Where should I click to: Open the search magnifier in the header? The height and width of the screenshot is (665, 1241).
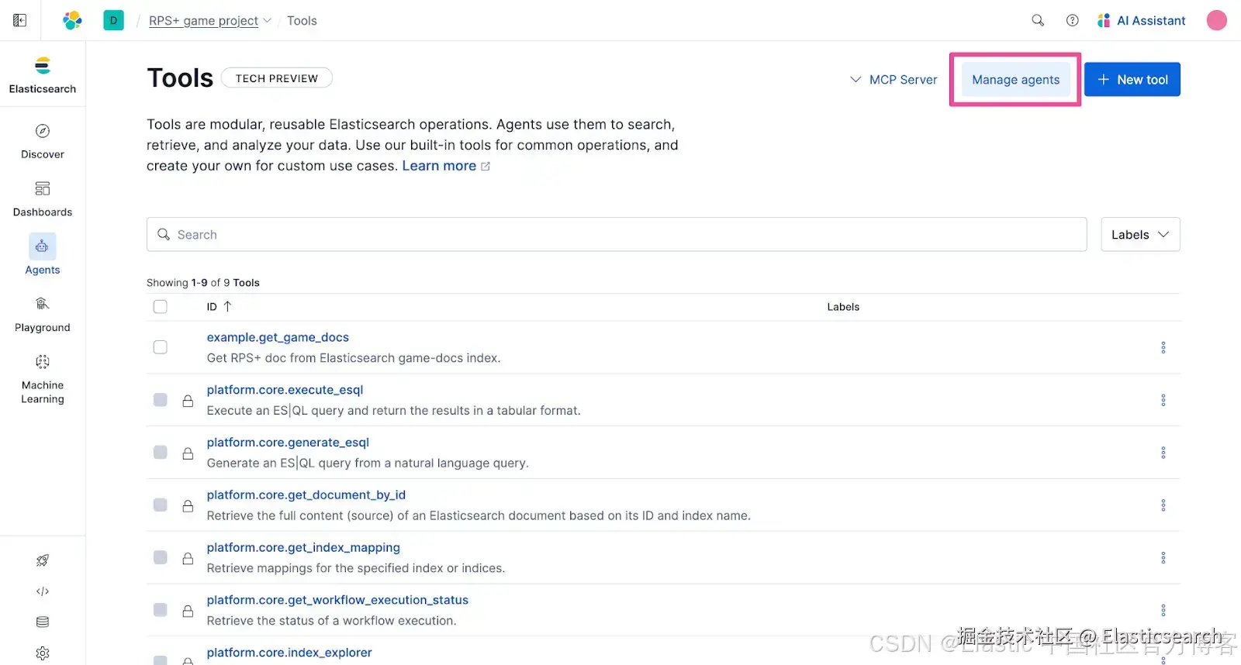coord(1038,20)
